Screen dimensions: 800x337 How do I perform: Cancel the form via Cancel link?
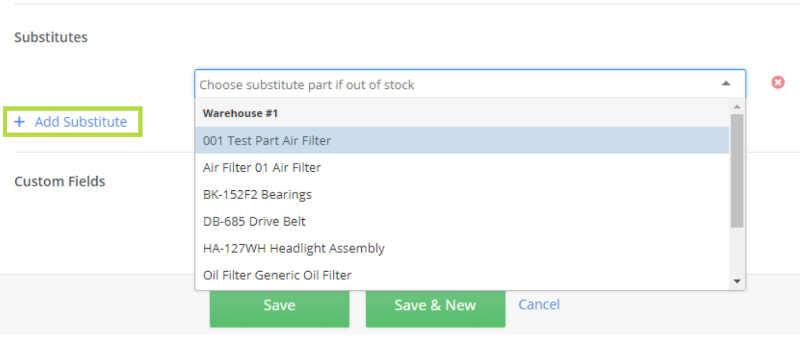tap(539, 304)
